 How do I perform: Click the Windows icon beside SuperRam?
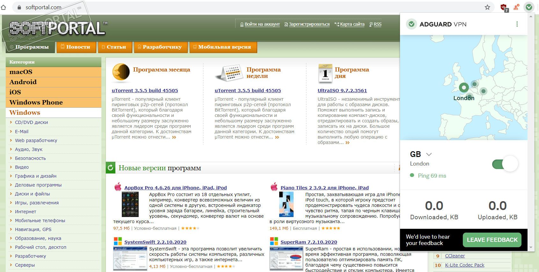click(274, 241)
